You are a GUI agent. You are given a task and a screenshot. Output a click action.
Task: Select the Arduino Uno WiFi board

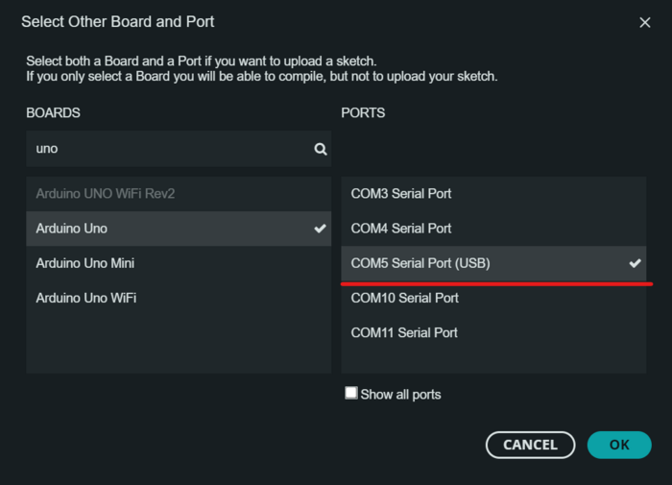(86, 298)
